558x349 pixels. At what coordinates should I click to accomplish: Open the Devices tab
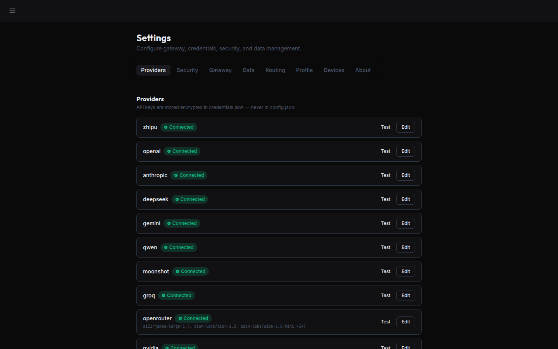(334, 70)
